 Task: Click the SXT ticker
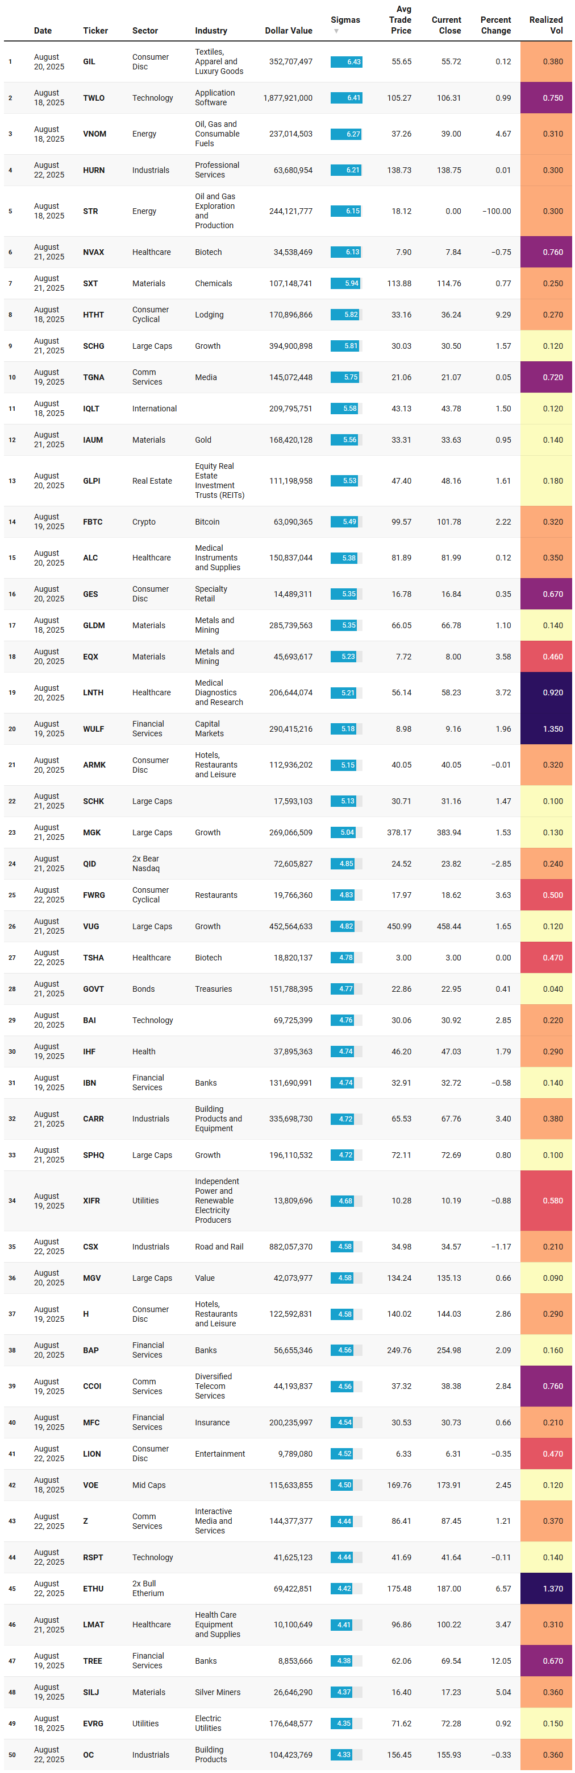91,283
